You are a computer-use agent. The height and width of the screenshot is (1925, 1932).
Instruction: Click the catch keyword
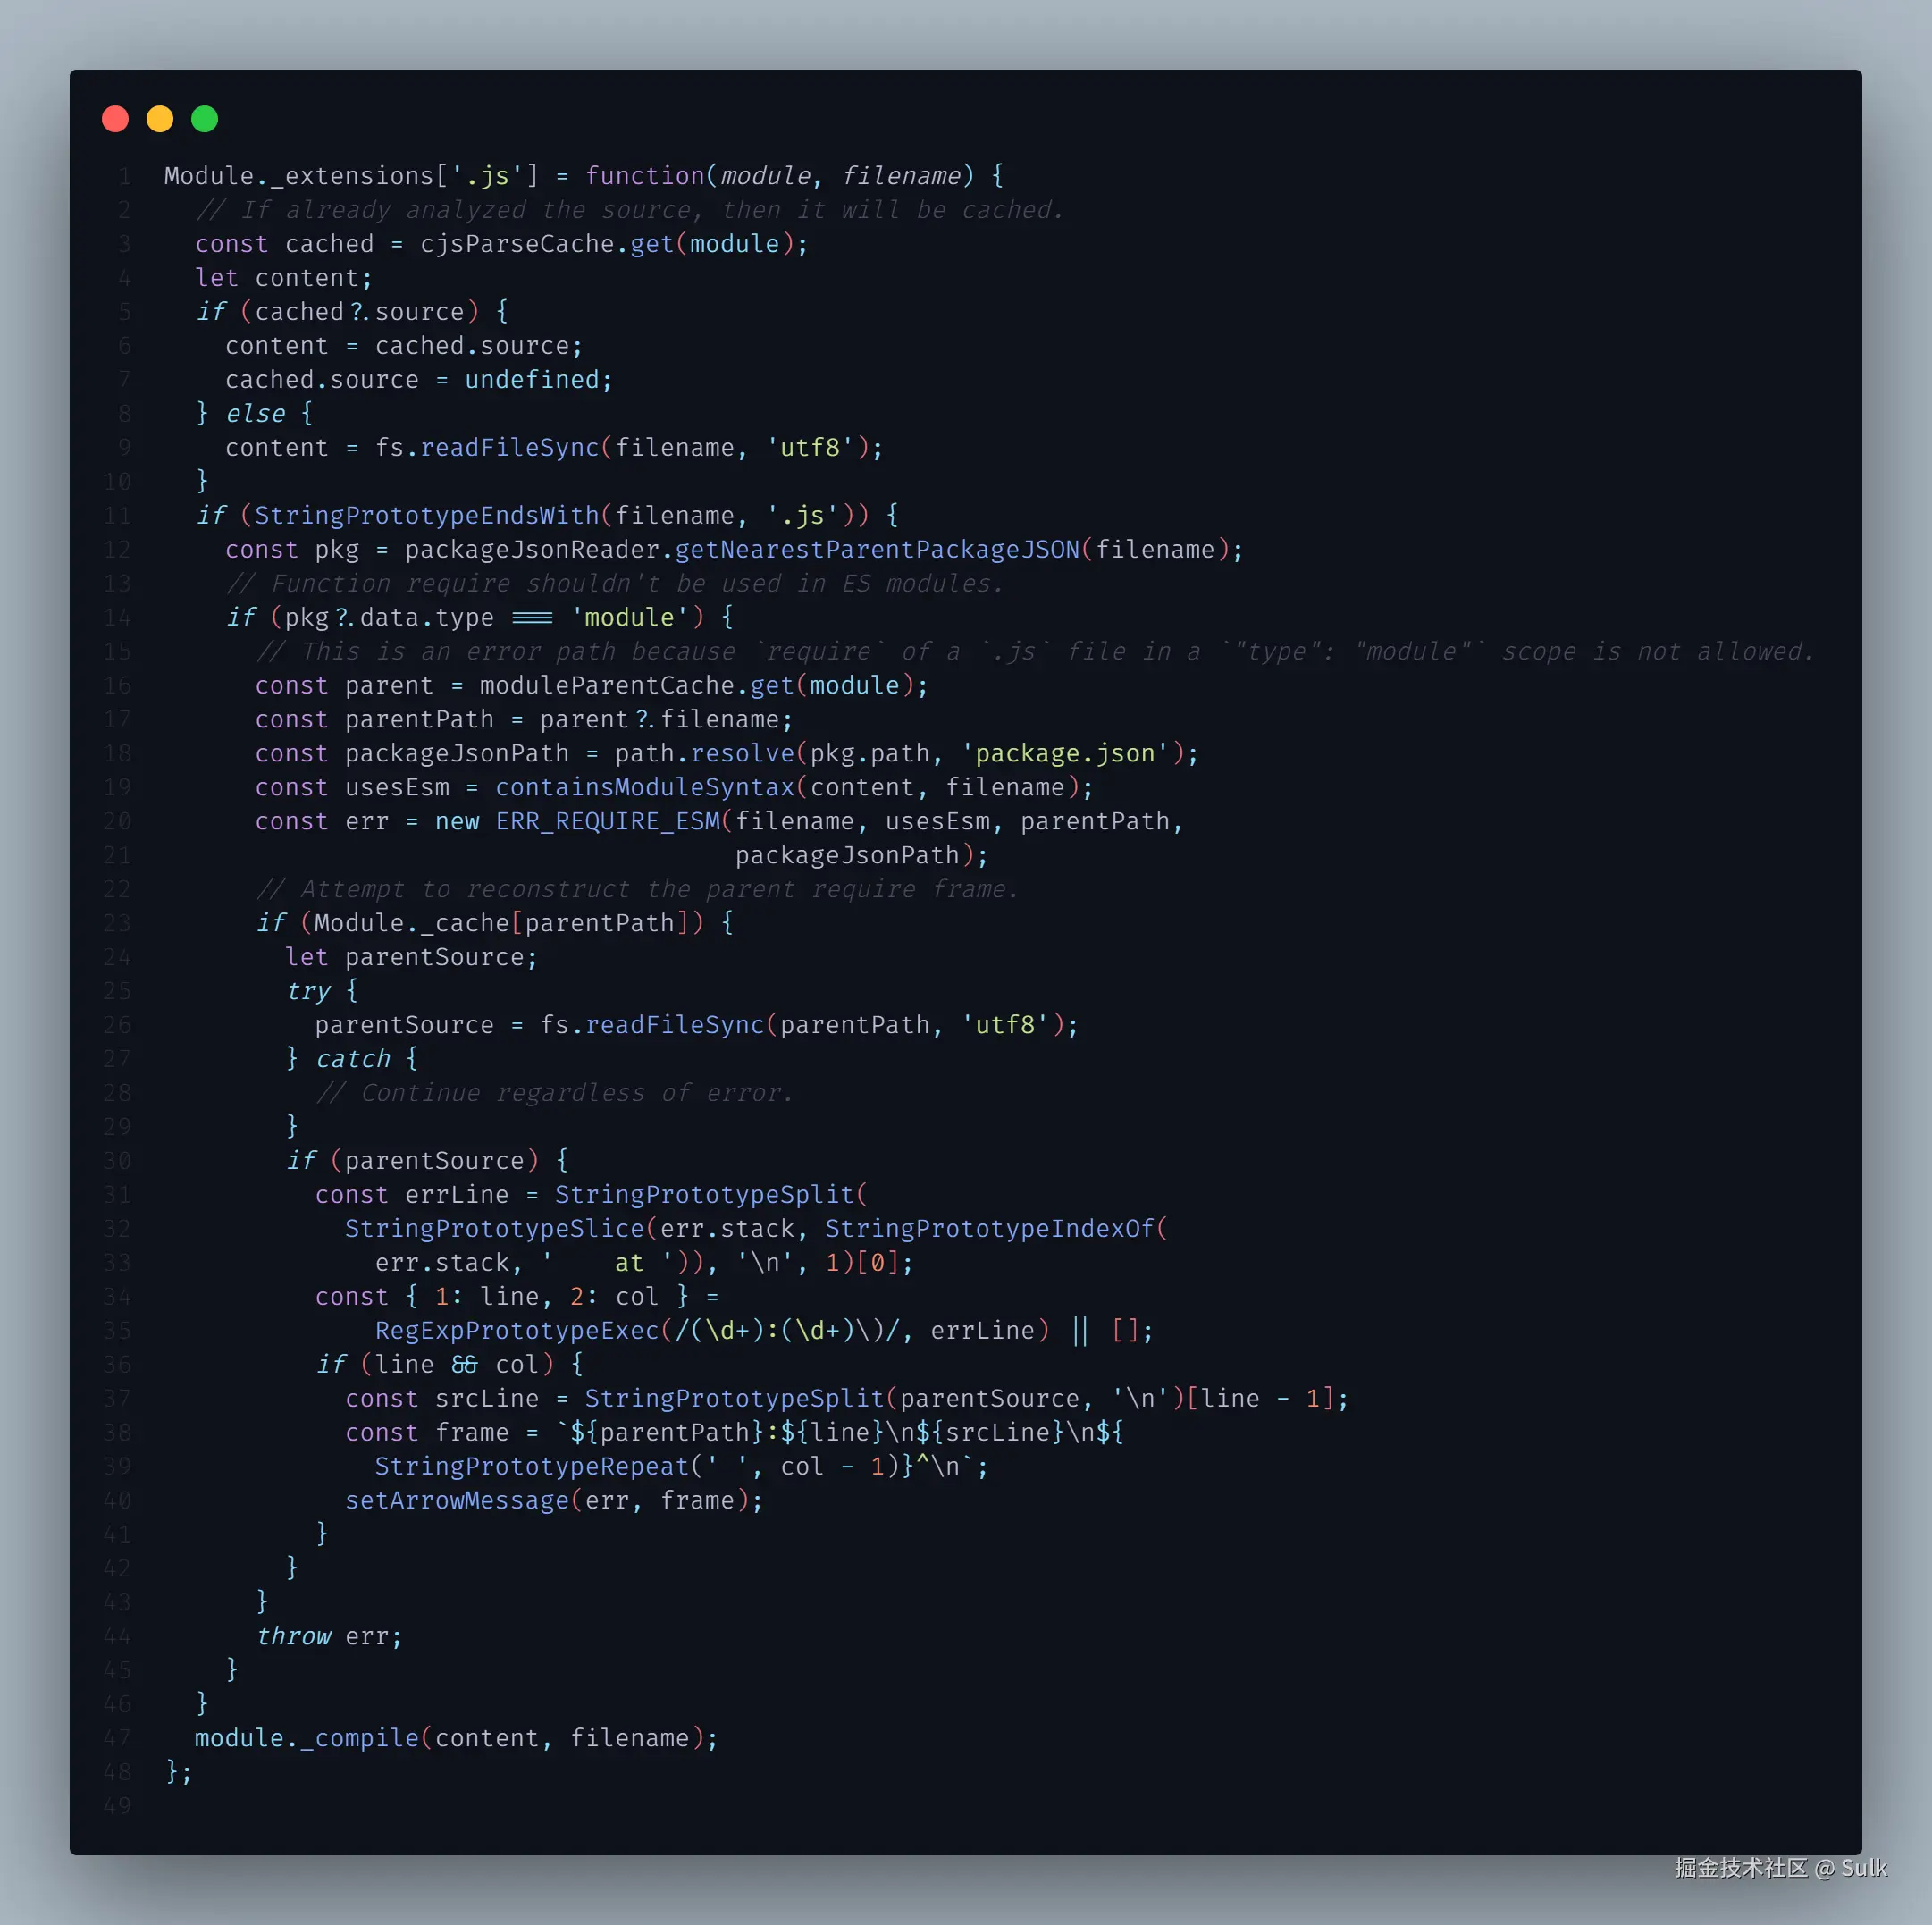click(353, 1058)
